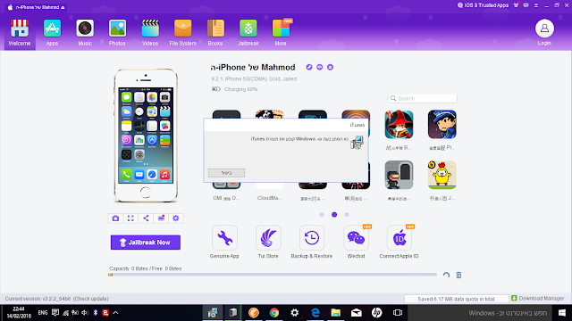572x321 pixels.
Task: Open the Music section
Action: point(85,33)
